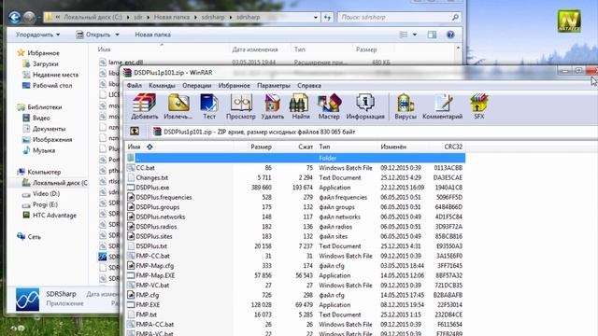Select Рабочий стол in sidebar
The width and height of the screenshot is (598, 336).
[52, 85]
